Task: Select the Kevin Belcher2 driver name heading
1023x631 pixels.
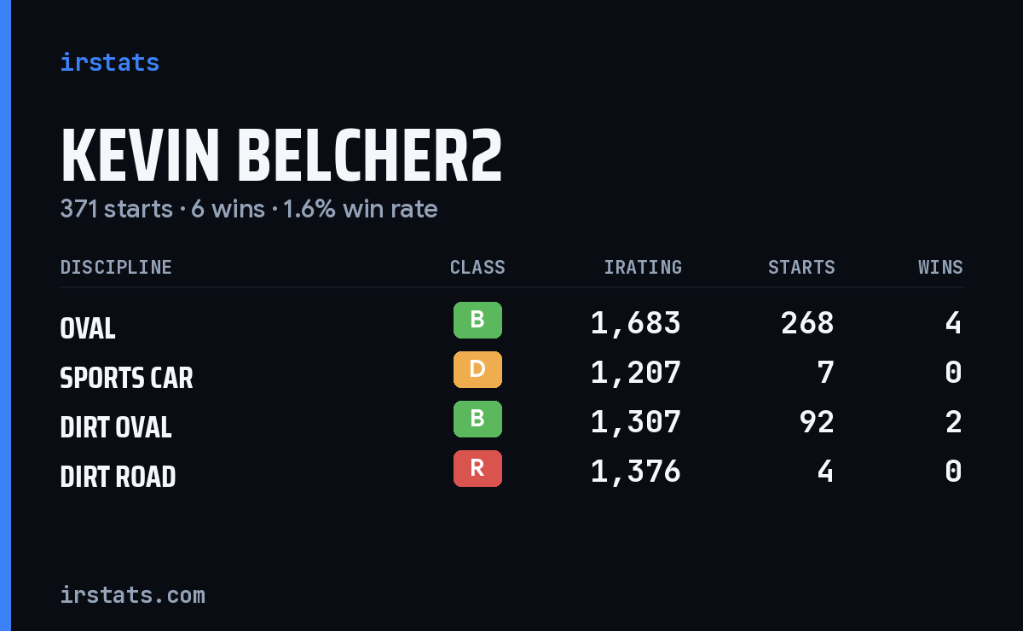Action: [281, 156]
